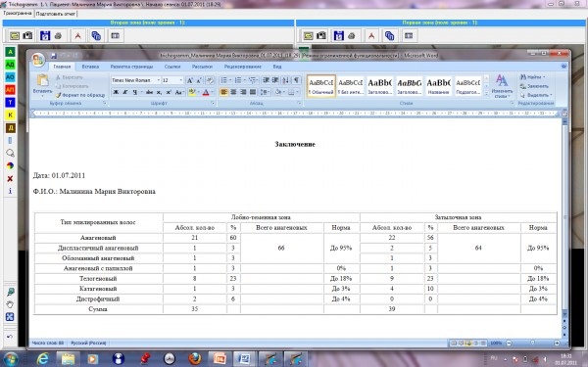Switch to the Рассылки ribbon tab
Viewport: 588px width, 367px height.
(202, 67)
